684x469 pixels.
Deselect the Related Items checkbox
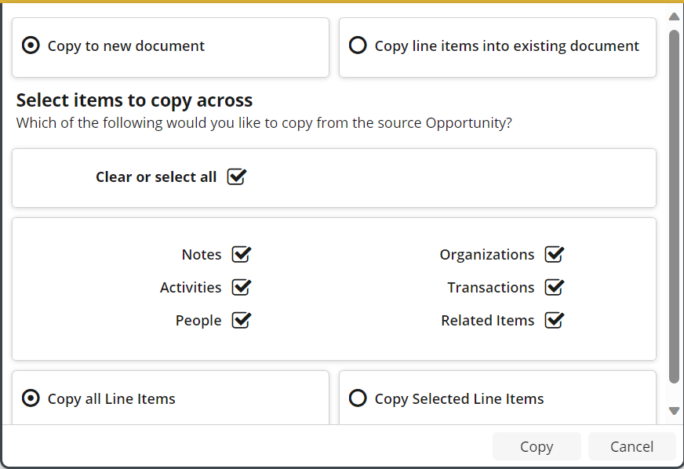pos(554,321)
